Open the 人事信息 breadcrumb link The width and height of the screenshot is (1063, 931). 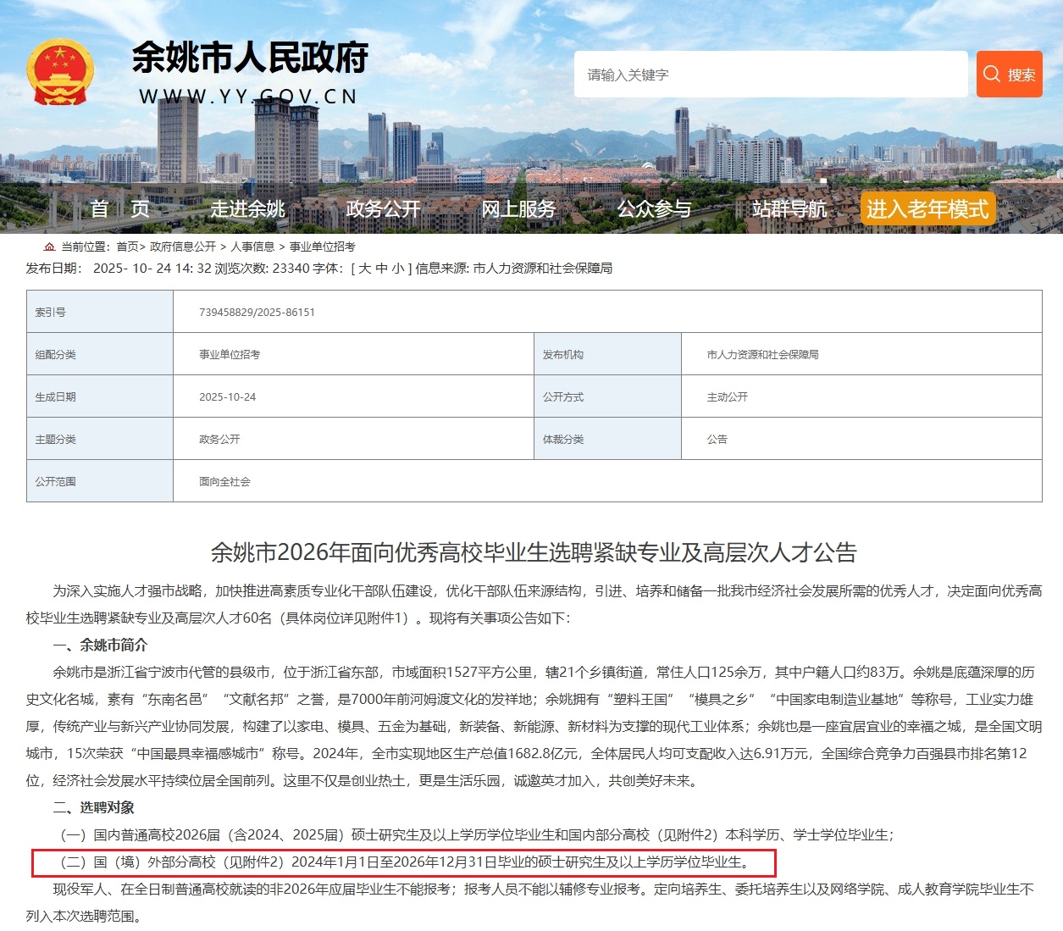252,247
